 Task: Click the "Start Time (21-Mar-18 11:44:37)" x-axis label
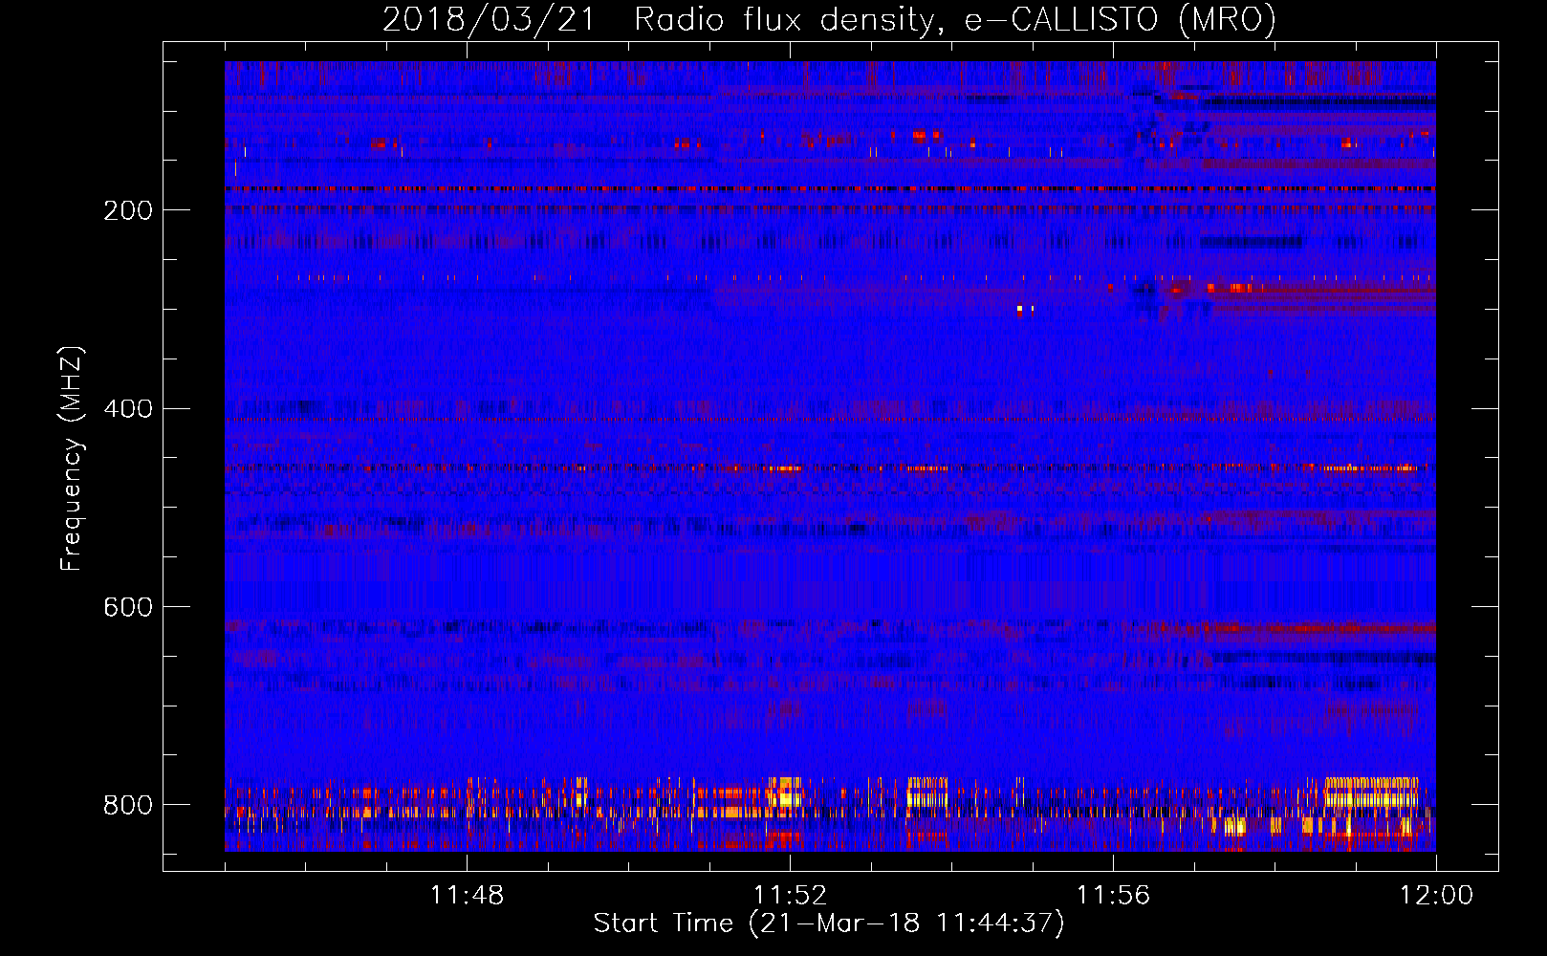tap(829, 923)
